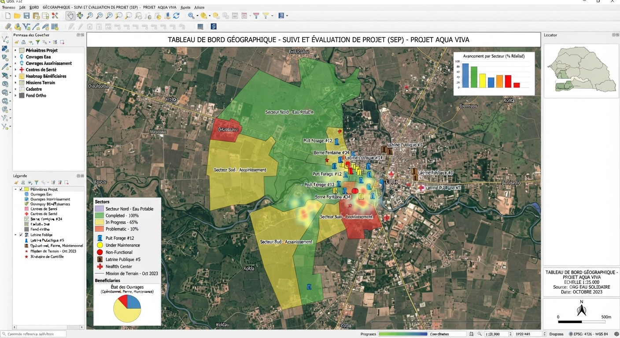Click the Refresh map arrows icon
The image size is (620, 338).
click(176, 16)
